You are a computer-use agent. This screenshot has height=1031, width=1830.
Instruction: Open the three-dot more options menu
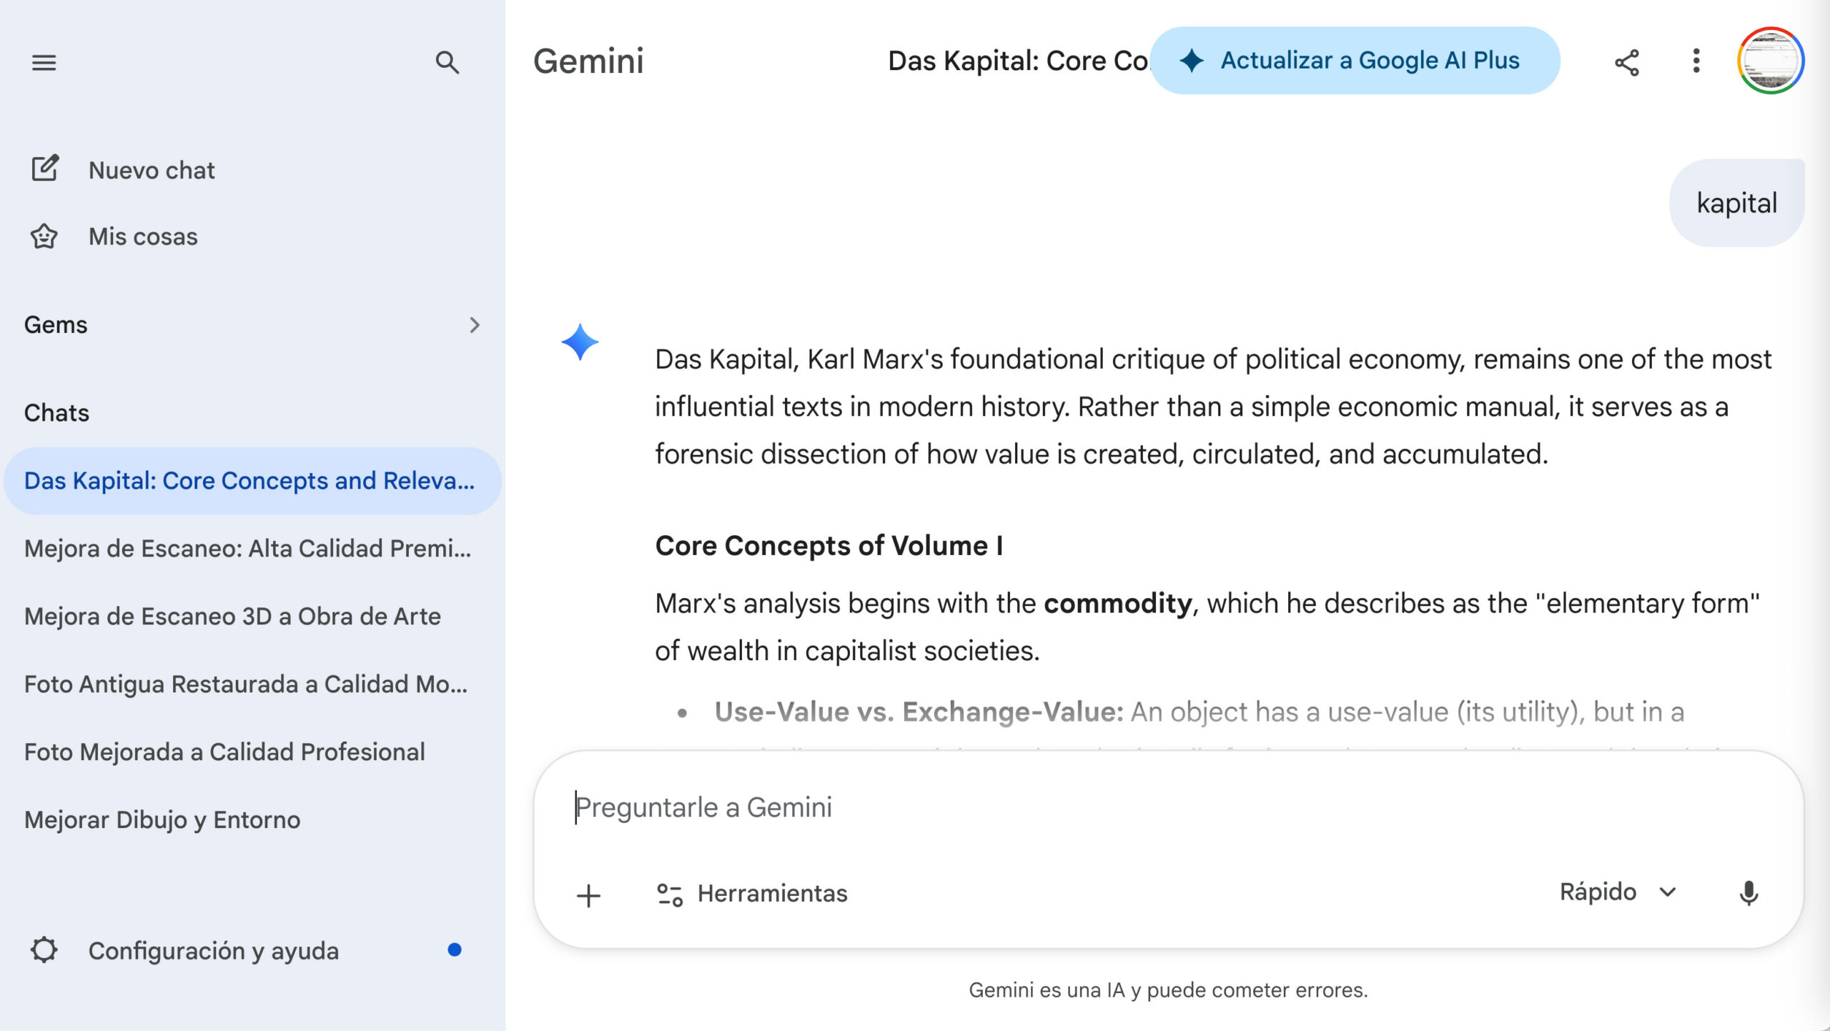1696,61
